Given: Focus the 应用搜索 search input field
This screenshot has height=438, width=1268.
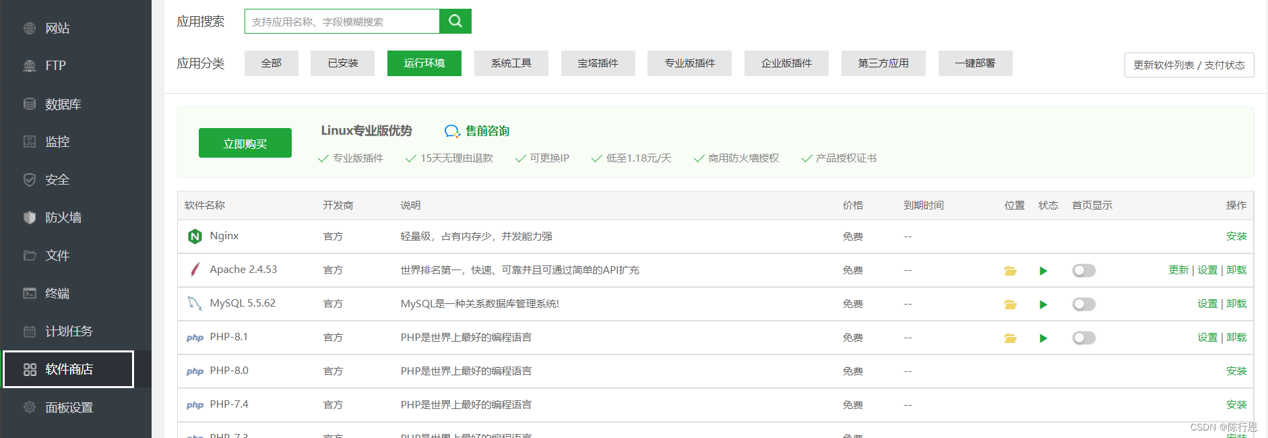Looking at the screenshot, I should (342, 22).
